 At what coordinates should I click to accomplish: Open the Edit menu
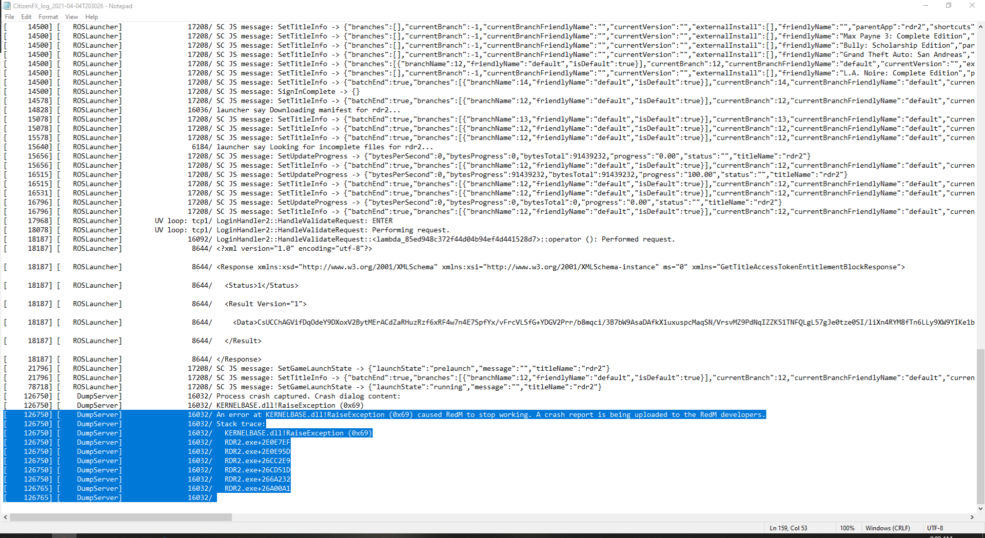tap(26, 16)
